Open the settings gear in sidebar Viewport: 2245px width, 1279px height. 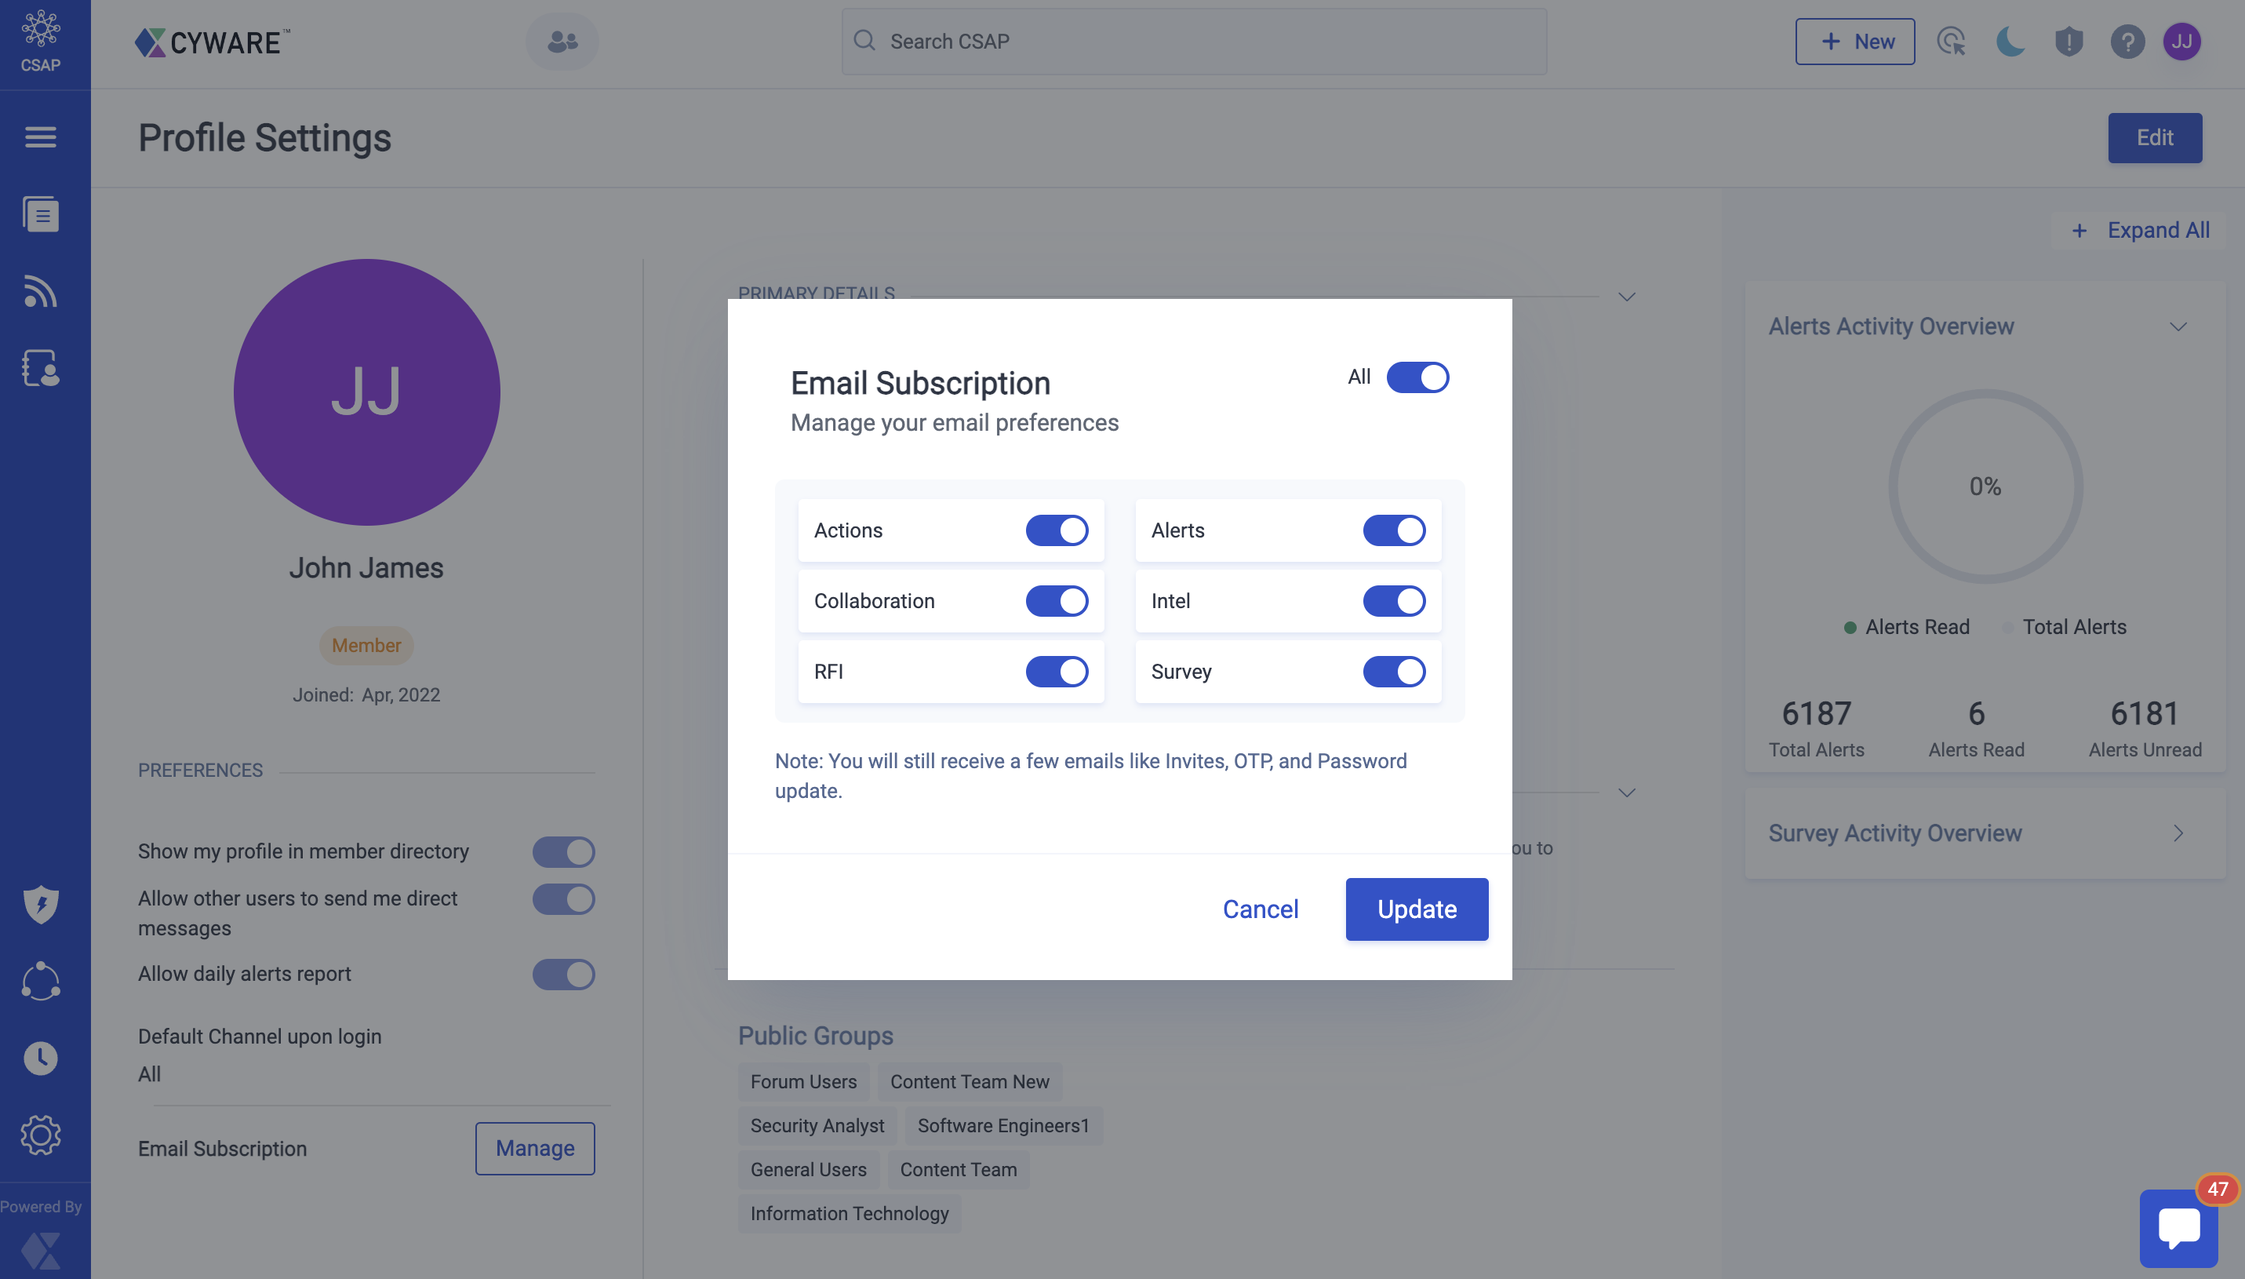(40, 1135)
